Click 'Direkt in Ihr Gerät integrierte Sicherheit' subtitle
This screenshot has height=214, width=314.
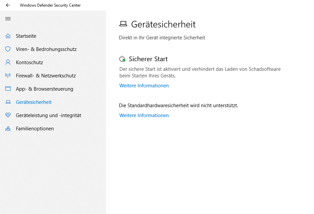[x=162, y=38]
